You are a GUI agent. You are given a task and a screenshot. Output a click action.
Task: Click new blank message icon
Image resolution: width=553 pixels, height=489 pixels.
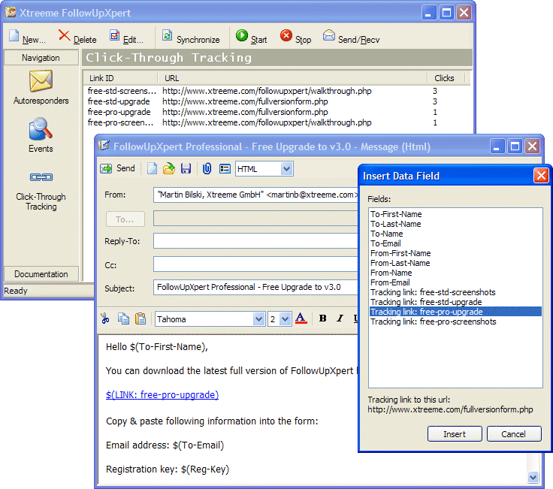coord(152,168)
